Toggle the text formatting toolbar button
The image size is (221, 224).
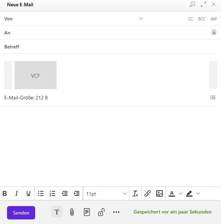[x=57, y=212]
